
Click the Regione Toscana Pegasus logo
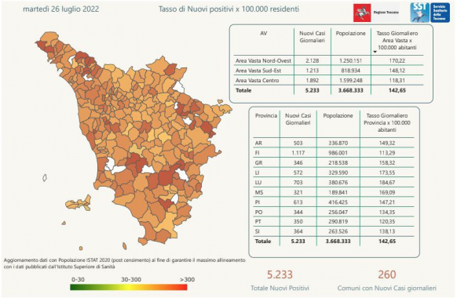tap(362, 13)
